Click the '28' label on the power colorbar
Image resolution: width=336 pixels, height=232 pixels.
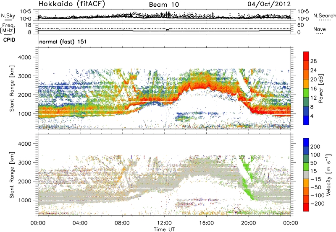[313, 61]
